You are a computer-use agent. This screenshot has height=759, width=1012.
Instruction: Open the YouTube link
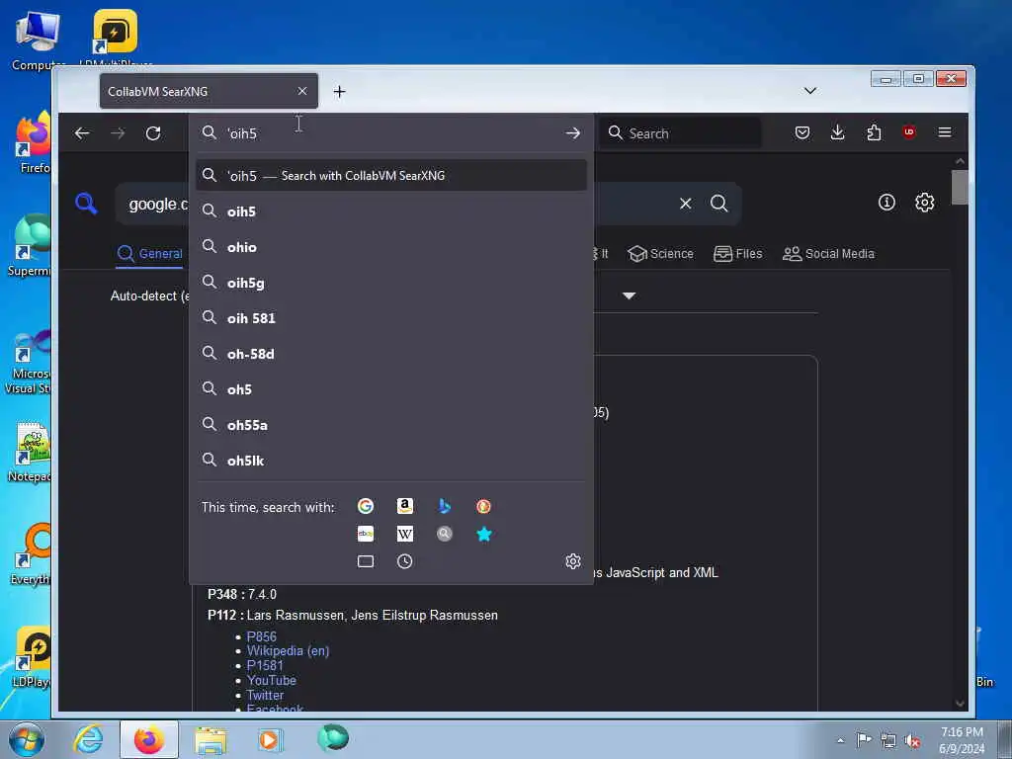point(271,680)
